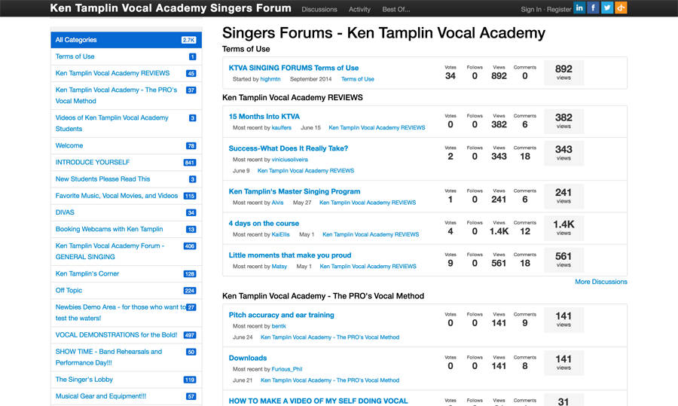The image size is (678, 406).
Task: Open the DIVAS category
Action: pyautogui.click(x=65, y=212)
